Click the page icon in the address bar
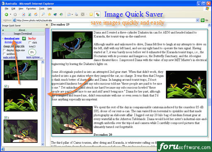The width and height of the screenshot is (212, 152). [x=14, y=20]
